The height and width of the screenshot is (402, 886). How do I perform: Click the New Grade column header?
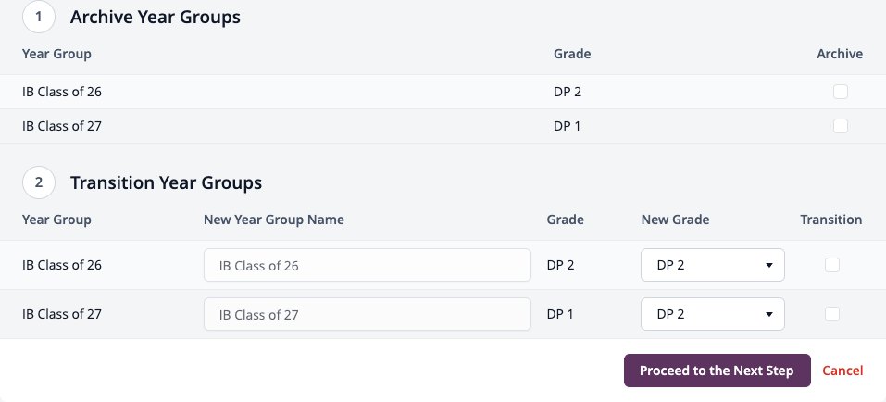675,220
